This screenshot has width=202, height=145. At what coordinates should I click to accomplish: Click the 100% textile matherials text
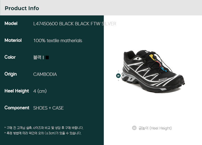coord(58,41)
